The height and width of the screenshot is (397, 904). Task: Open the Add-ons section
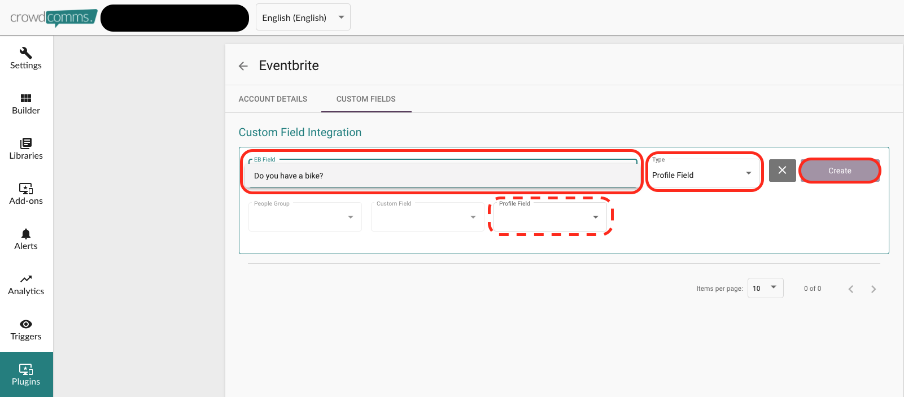[26, 194]
